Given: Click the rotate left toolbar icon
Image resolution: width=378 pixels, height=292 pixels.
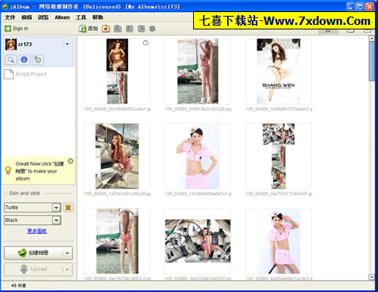Looking at the screenshot, I should [x=129, y=29].
